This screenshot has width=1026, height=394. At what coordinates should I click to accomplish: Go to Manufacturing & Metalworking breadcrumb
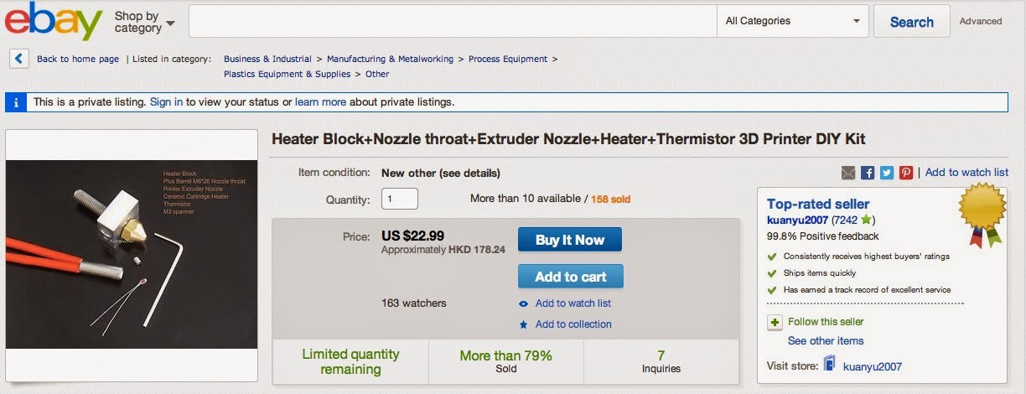click(x=390, y=59)
